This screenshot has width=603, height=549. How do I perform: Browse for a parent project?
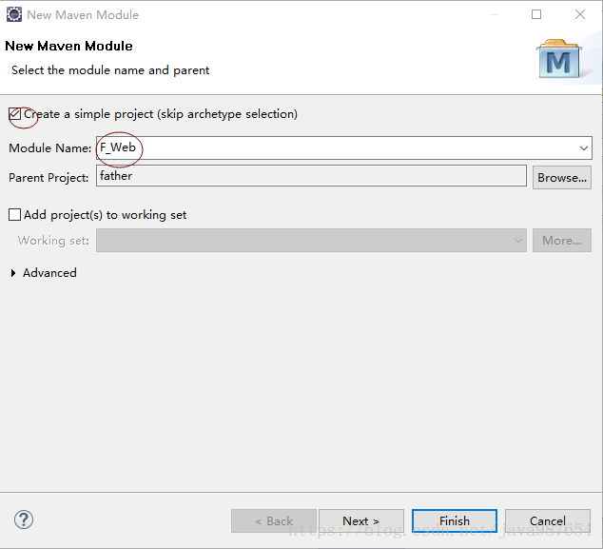point(562,178)
